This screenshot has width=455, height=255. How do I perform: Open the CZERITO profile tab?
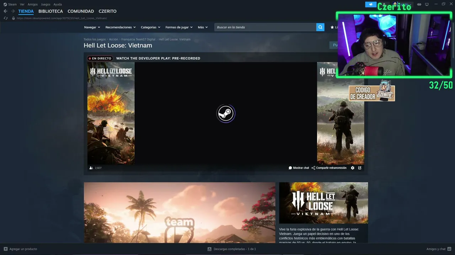(x=107, y=11)
